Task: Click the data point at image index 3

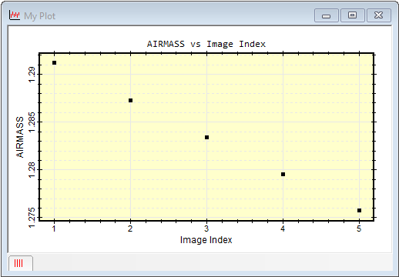Action: tap(206, 138)
